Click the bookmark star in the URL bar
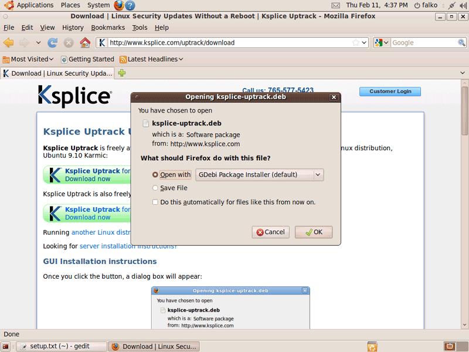This screenshot has width=469, height=352. (356, 43)
